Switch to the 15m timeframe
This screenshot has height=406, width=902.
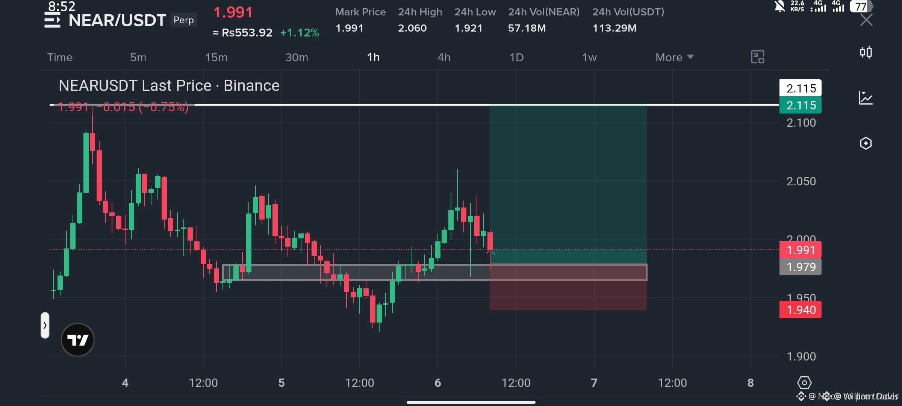[x=216, y=58]
